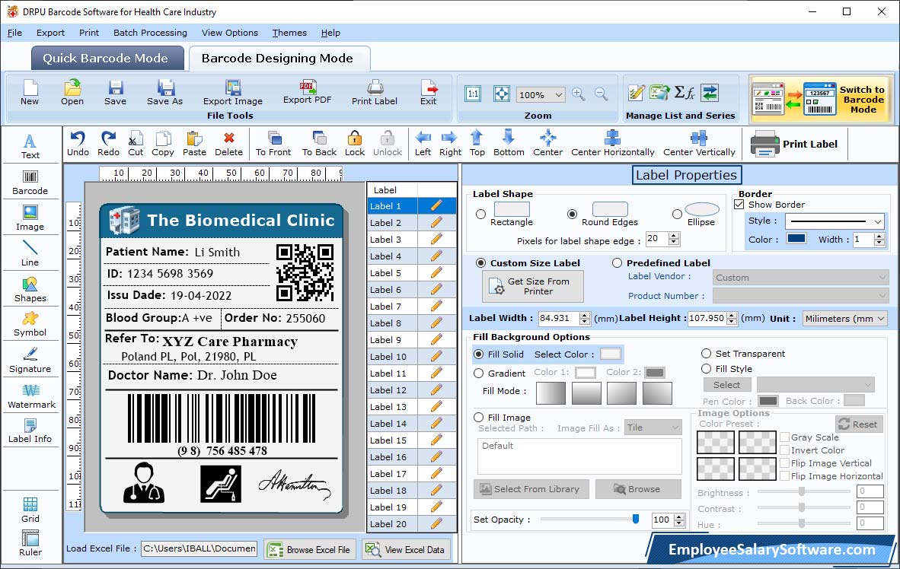Screen dimensions: 900x569
Task: Click the View Excel Data button
Action: point(407,549)
